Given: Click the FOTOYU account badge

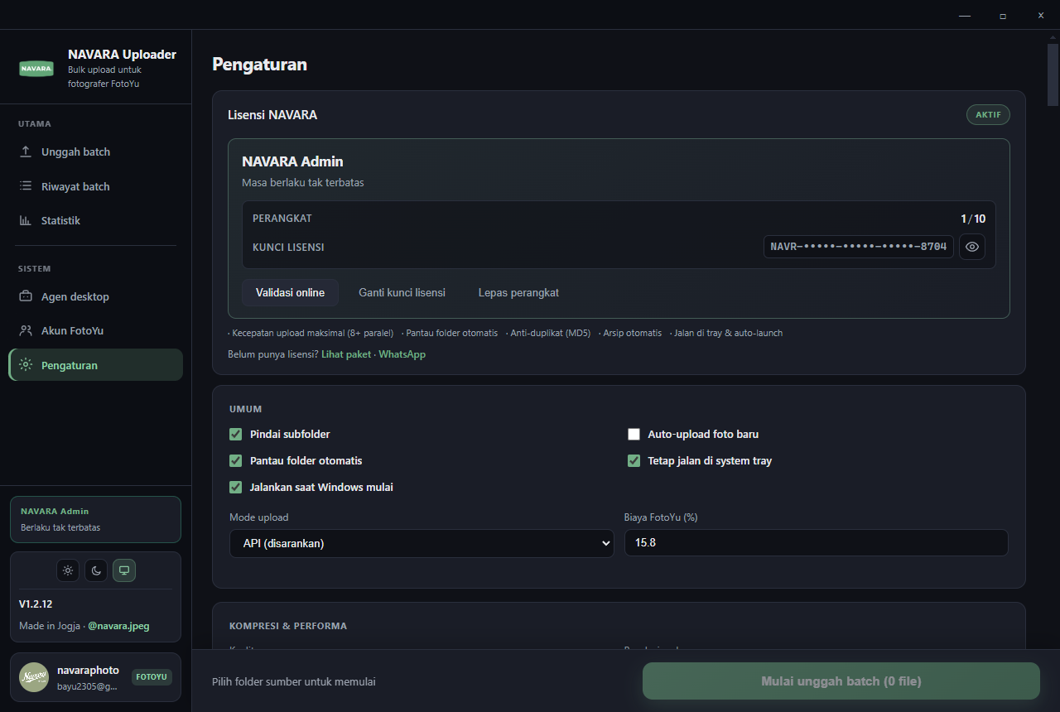Looking at the screenshot, I should 152,676.
